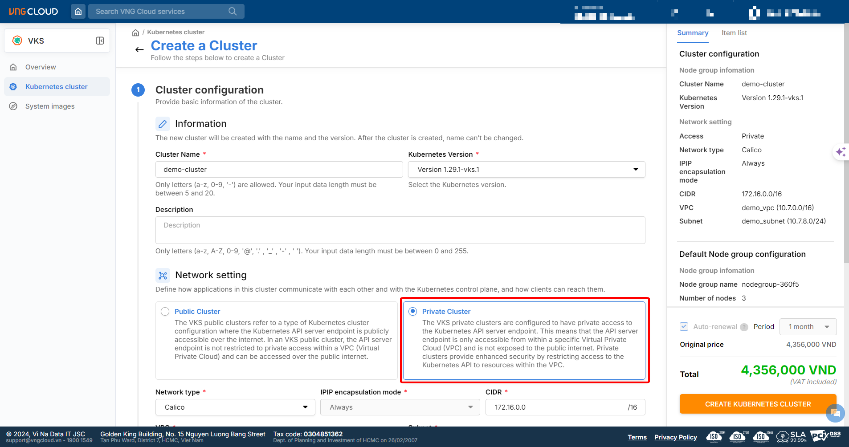Click the Cluster Name input field

coord(279,170)
